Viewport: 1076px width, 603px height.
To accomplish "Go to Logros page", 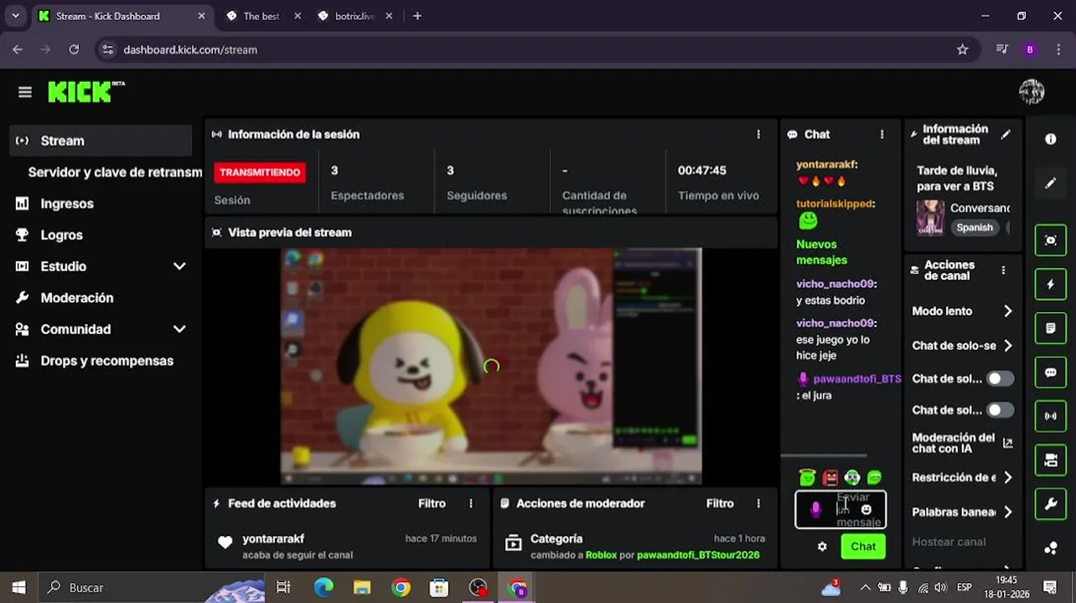I will tap(61, 234).
